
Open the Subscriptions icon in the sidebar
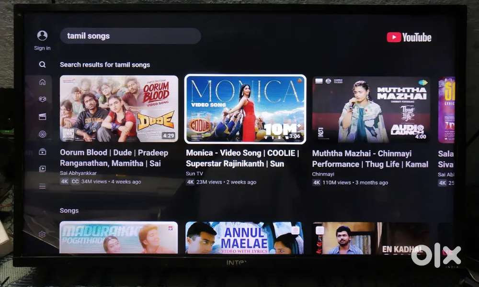pos(42,152)
